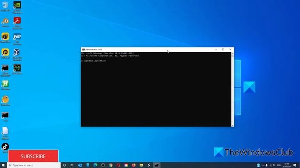This screenshot has height=168, width=300.
Task: Click the blue help icon in system tray
Action: point(258,165)
